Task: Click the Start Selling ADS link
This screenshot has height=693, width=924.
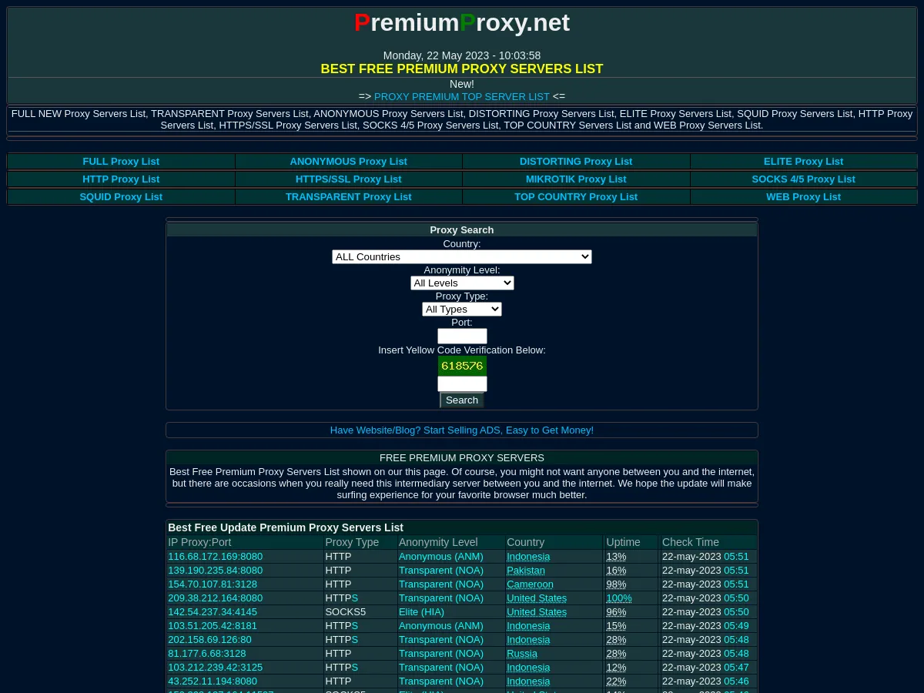Action: click(x=462, y=430)
